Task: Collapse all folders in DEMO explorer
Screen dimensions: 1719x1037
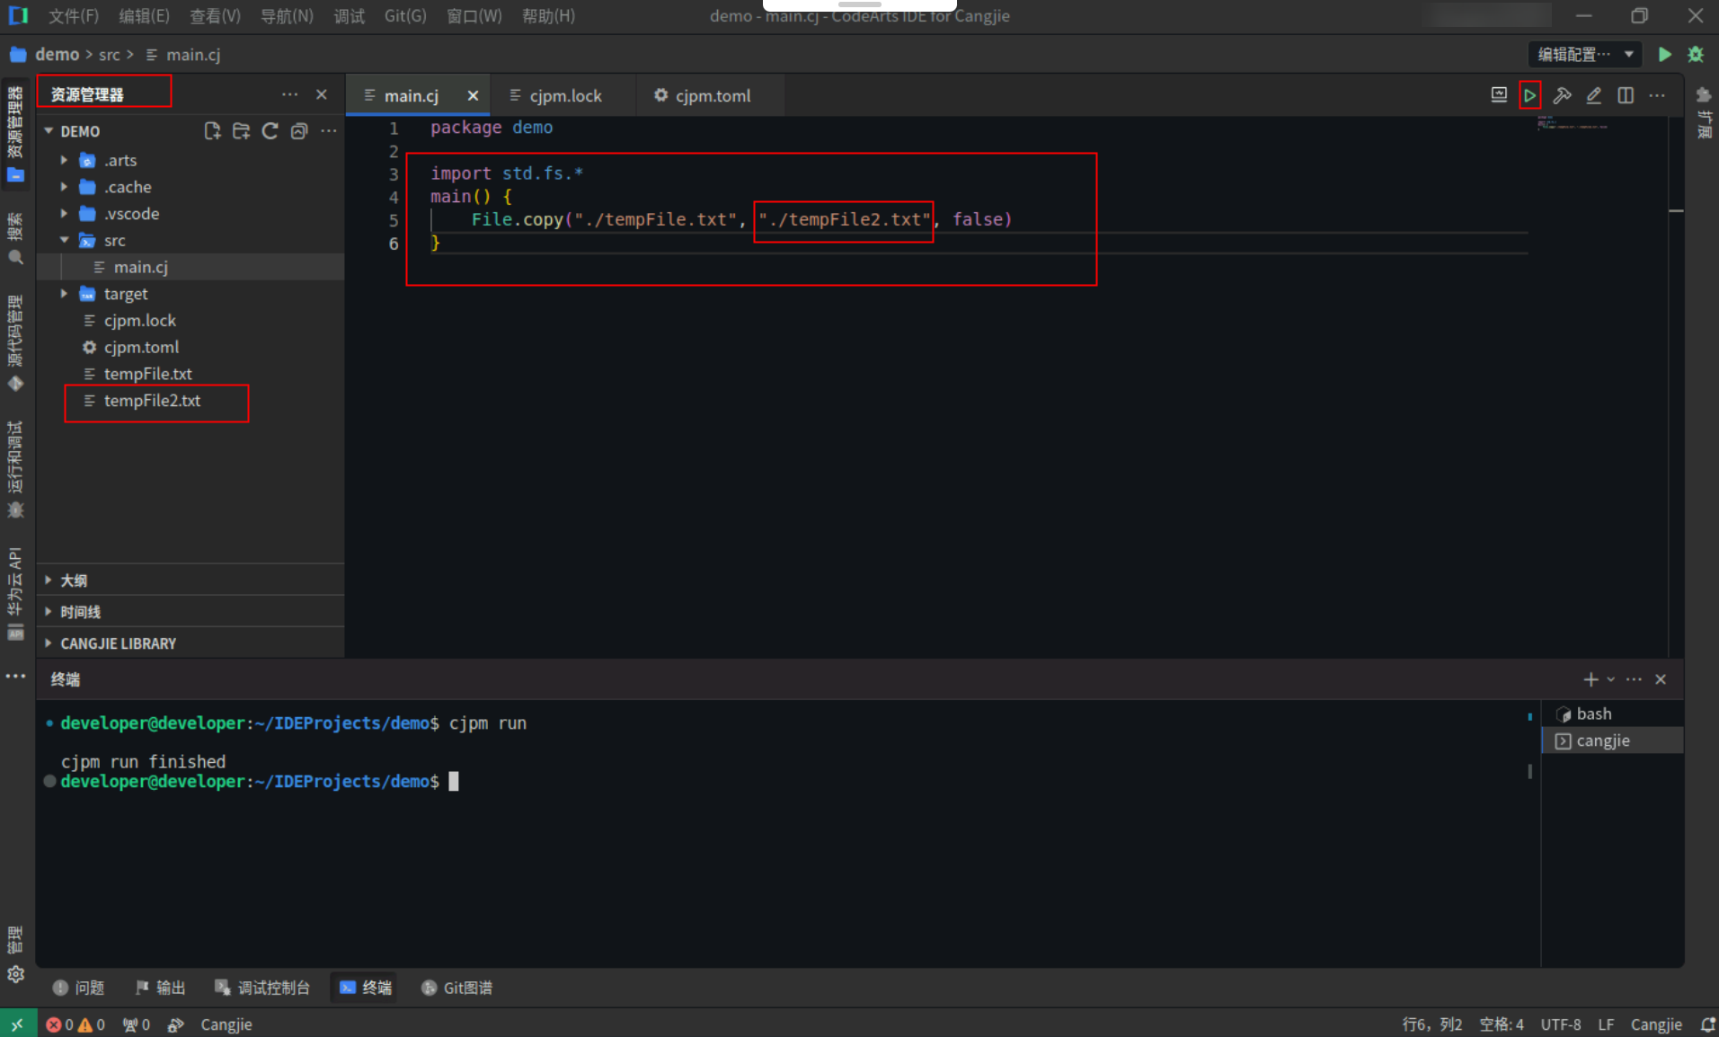Action: click(x=299, y=131)
